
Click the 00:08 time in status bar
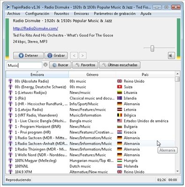[x=172, y=180]
